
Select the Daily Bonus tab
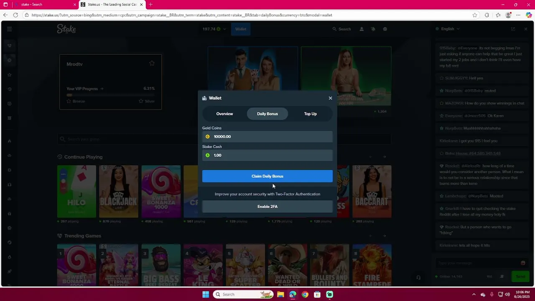point(267,114)
